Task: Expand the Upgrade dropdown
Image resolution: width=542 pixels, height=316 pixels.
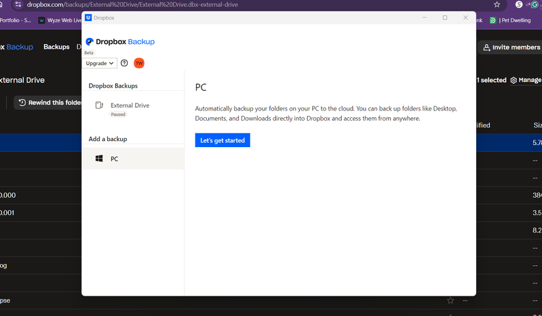Action: coord(100,63)
